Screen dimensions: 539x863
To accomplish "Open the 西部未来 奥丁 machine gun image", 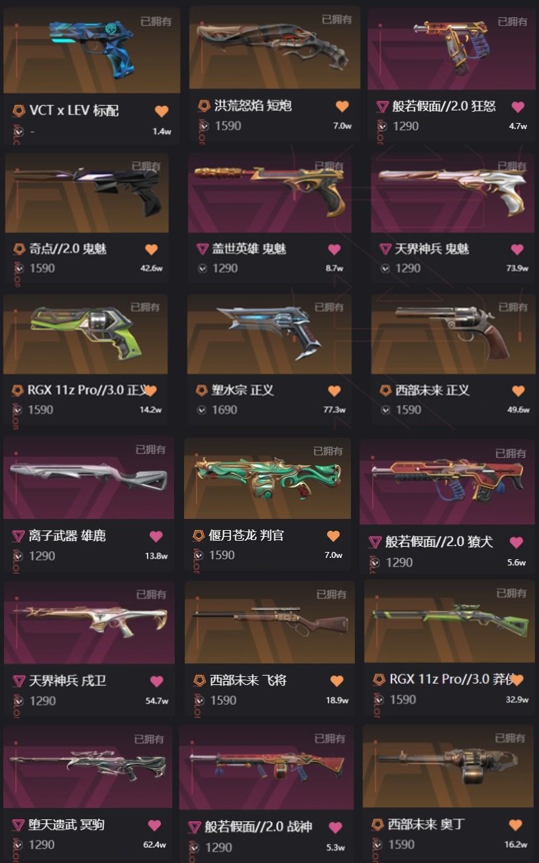I will coord(448,766).
